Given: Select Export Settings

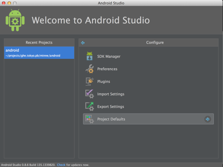Looking at the screenshot, I should pyautogui.click(x=110, y=107).
